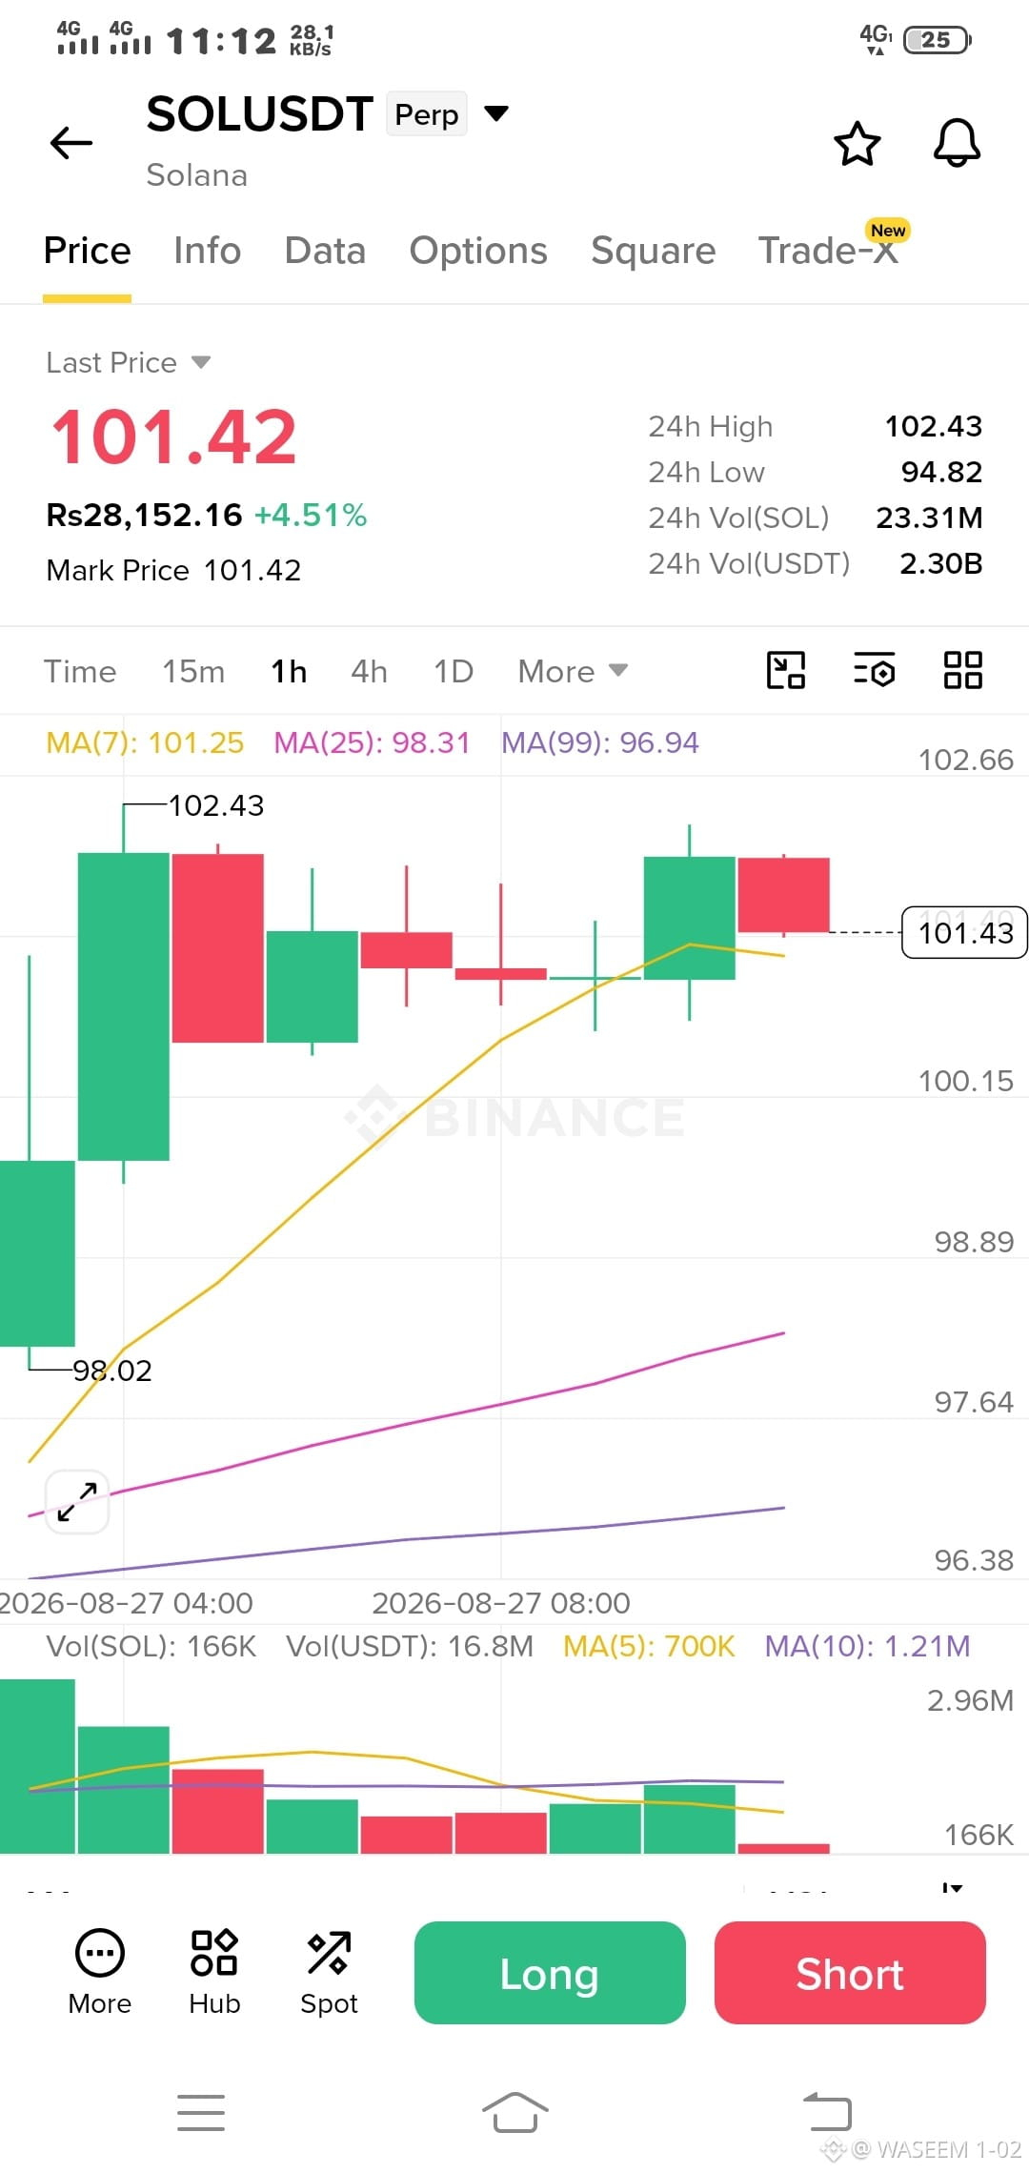Tap the Vol(USDT): 16.8M label

pyautogui.click(x=410, y=1646)
